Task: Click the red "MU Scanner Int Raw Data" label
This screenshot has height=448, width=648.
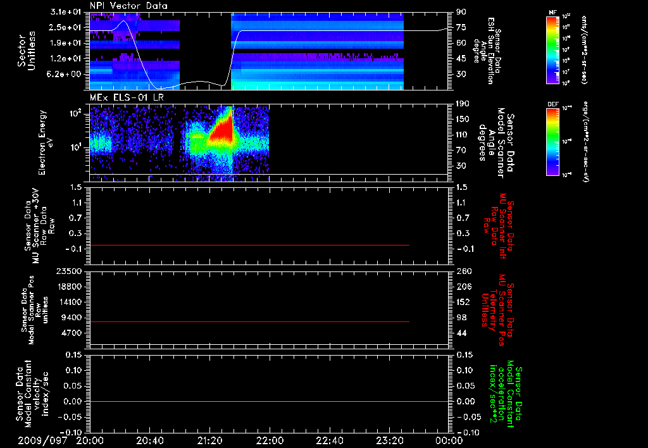Action: click(499, 227)
